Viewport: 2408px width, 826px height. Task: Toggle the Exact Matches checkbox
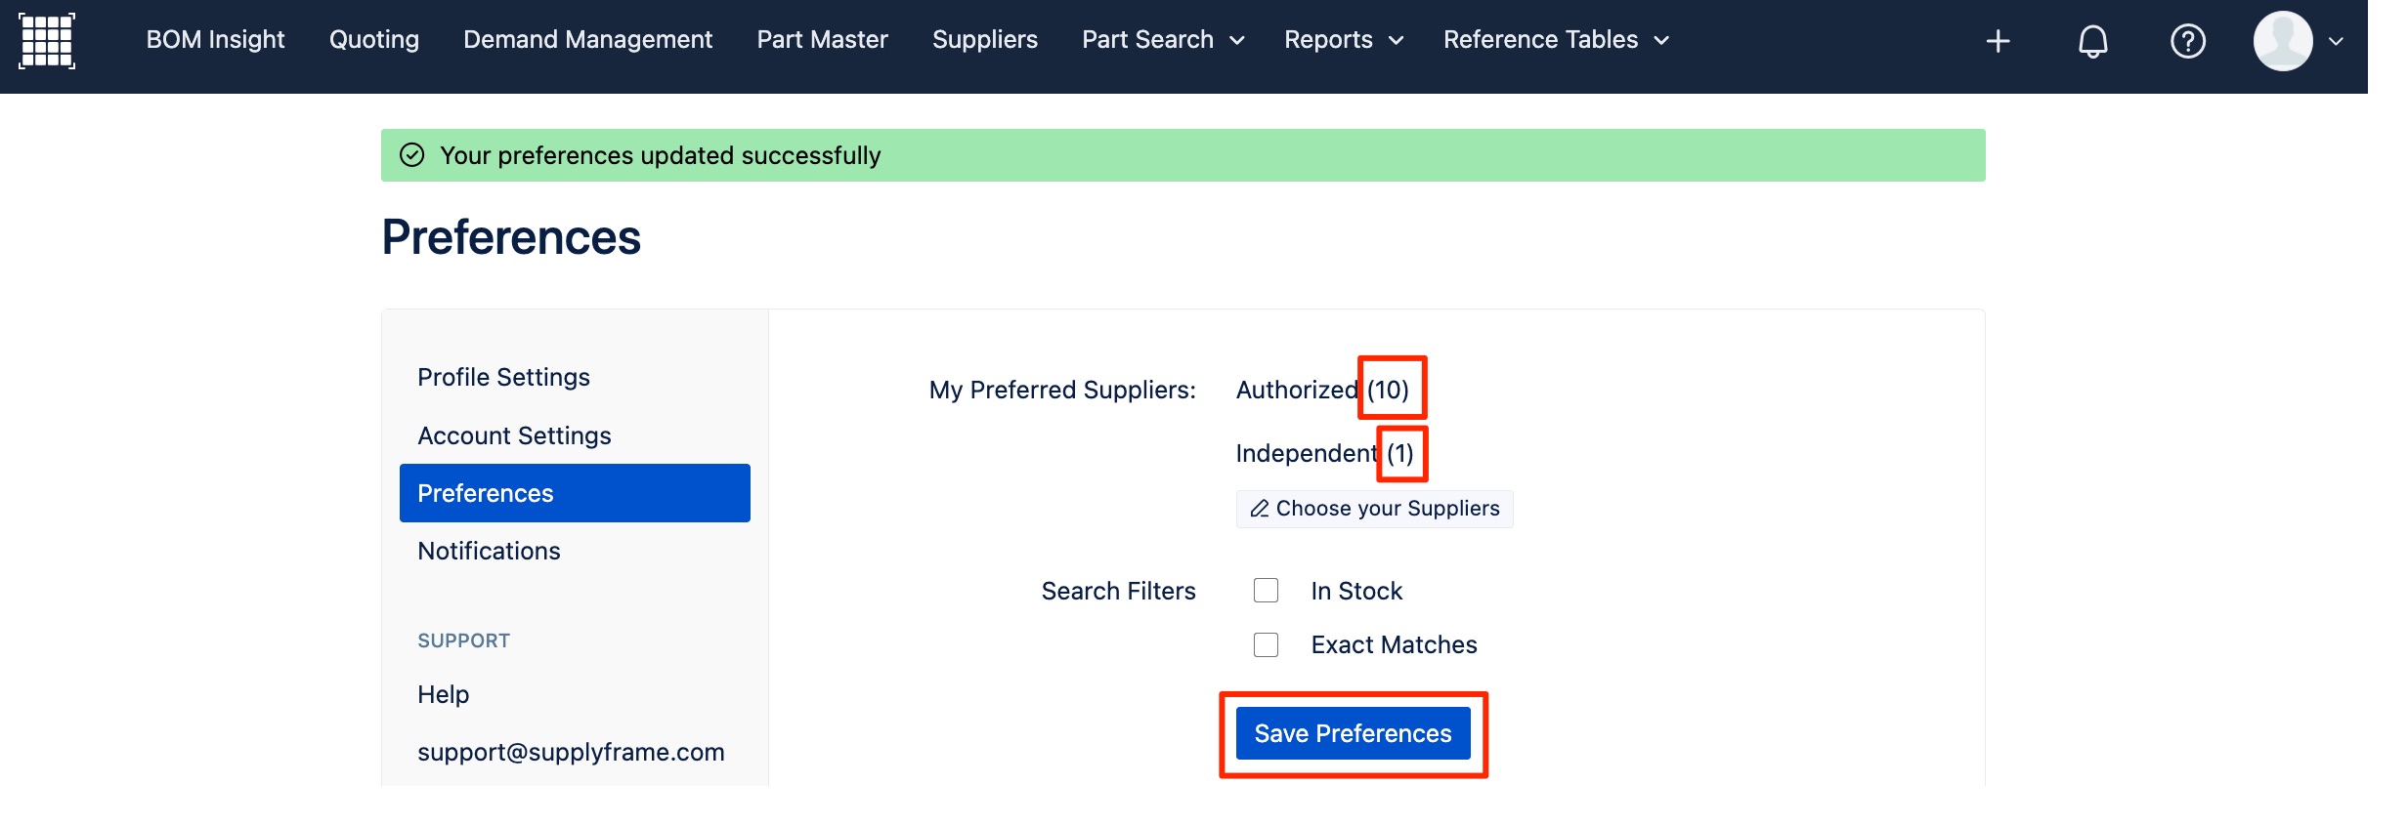[1266, 644]
